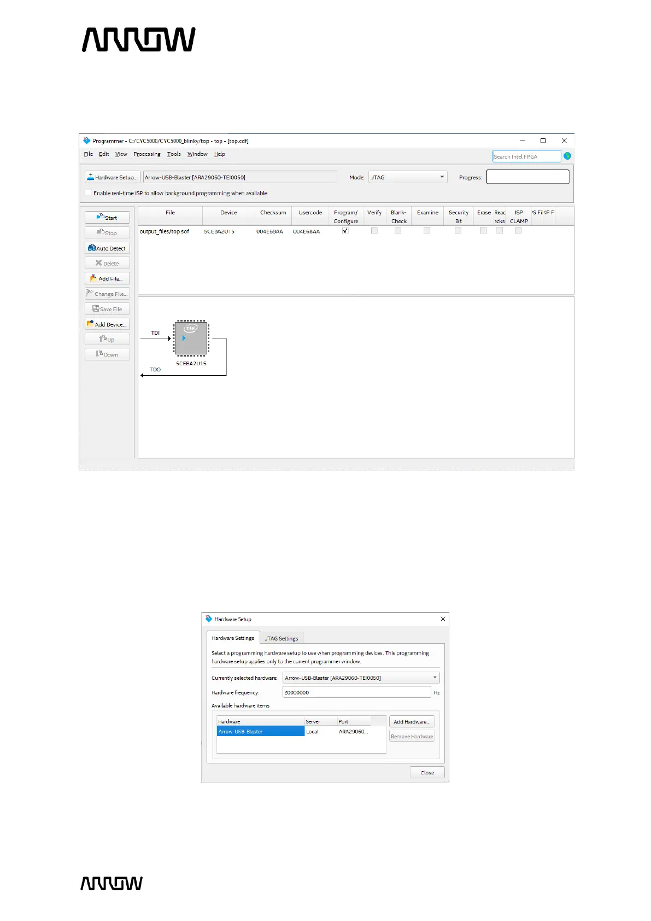Click the Add File button
The width and height of the screenshot is (651, 921).
[x=107, y=278]
